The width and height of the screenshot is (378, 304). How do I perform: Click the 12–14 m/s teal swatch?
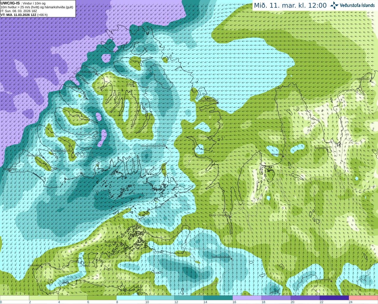click(x=189, y=298)
